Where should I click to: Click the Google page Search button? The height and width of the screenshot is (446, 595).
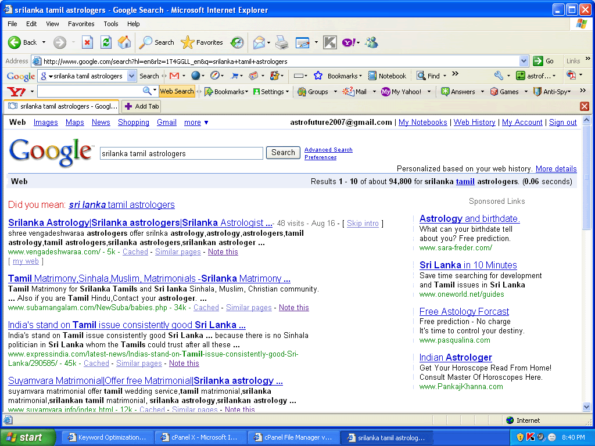coord(283,153)
